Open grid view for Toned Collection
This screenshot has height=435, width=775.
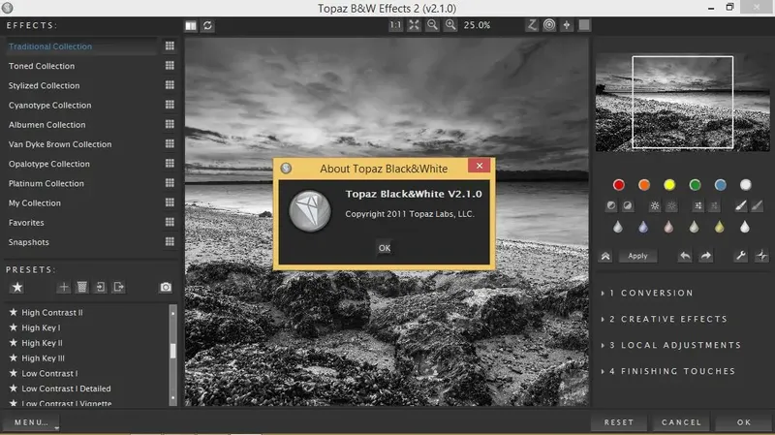(170, 65)
